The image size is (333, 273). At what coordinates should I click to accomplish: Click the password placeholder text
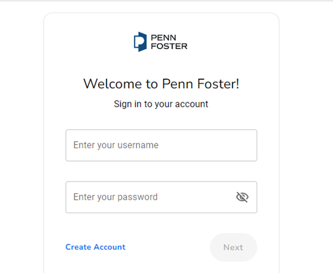(x=116, y=197)
